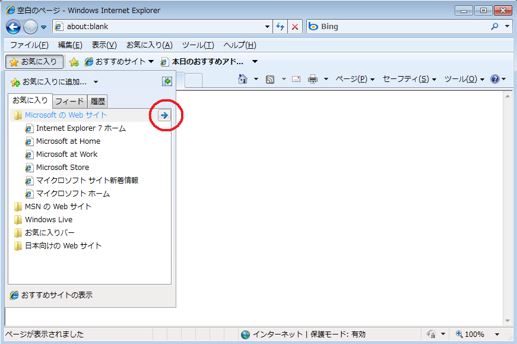Image resolution: width=517 pixels, height=344 pixels.
Task: Click the 100% zoom level button
Action: click(470, 334)
